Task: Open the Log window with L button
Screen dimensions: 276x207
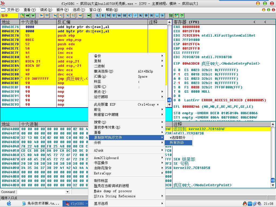Action: pyautogui.click(x=98, y=15)
